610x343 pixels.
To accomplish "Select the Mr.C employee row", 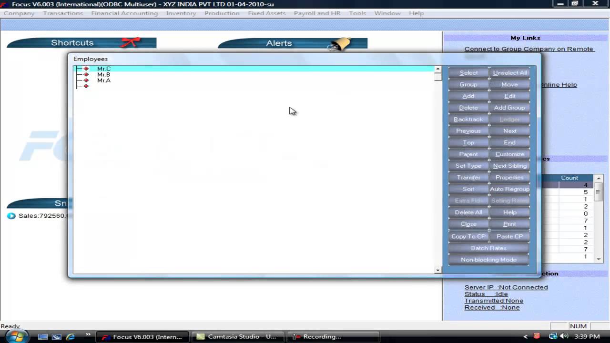I will [254, 69].
